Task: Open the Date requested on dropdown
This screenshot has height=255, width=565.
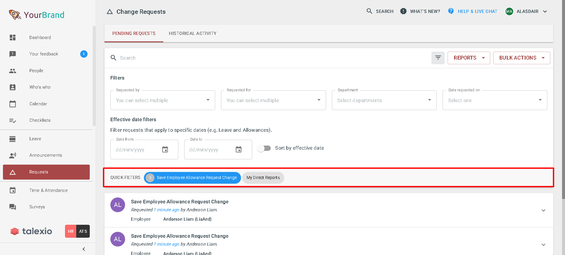Action: [495, 100]
